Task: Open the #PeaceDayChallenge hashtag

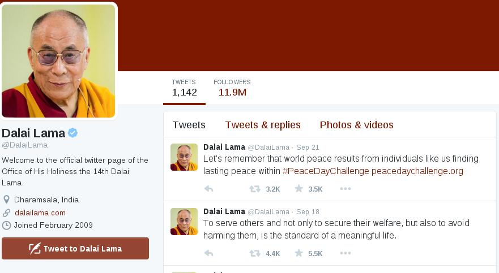Action: (x=326, y=171)
